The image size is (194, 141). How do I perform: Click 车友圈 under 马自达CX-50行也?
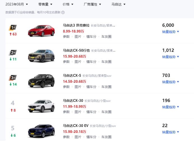click(107, 62)
